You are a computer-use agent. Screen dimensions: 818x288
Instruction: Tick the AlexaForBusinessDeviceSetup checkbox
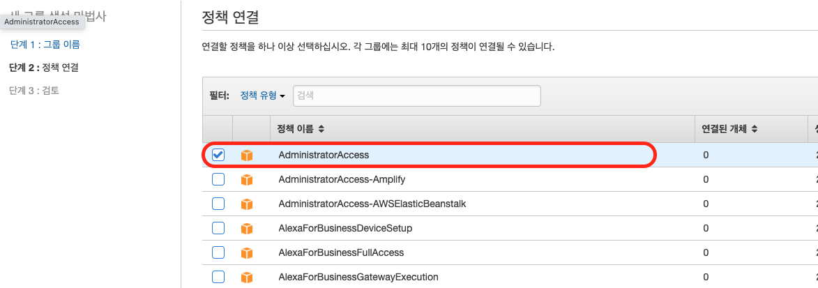tap(218, 228)
